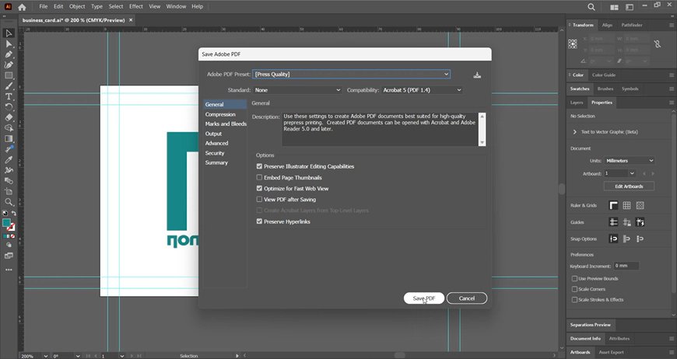
Task: Click the Keyboard Increment input field
Action: pyautogui.click(x=626, y=266)
